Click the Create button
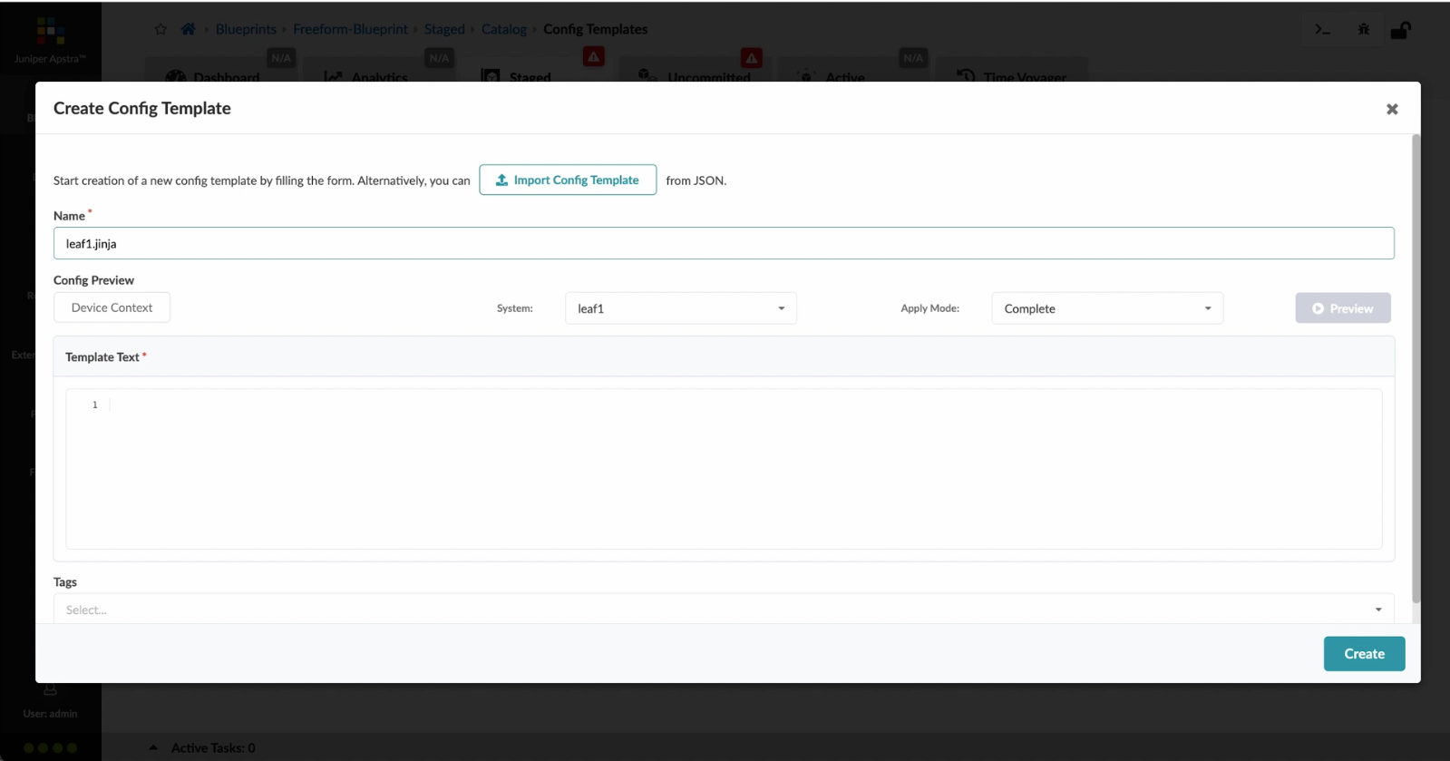 tap(1364, 653)
